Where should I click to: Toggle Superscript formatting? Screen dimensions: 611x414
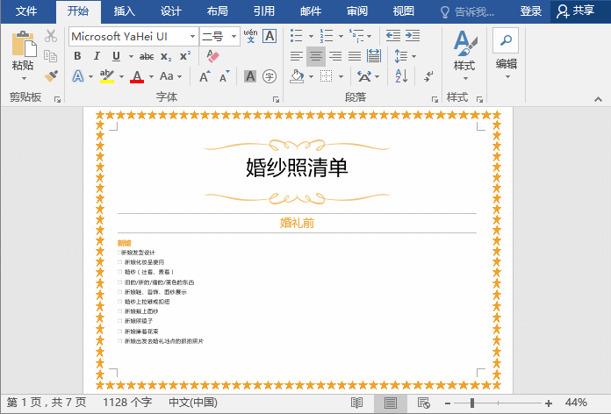185,55
